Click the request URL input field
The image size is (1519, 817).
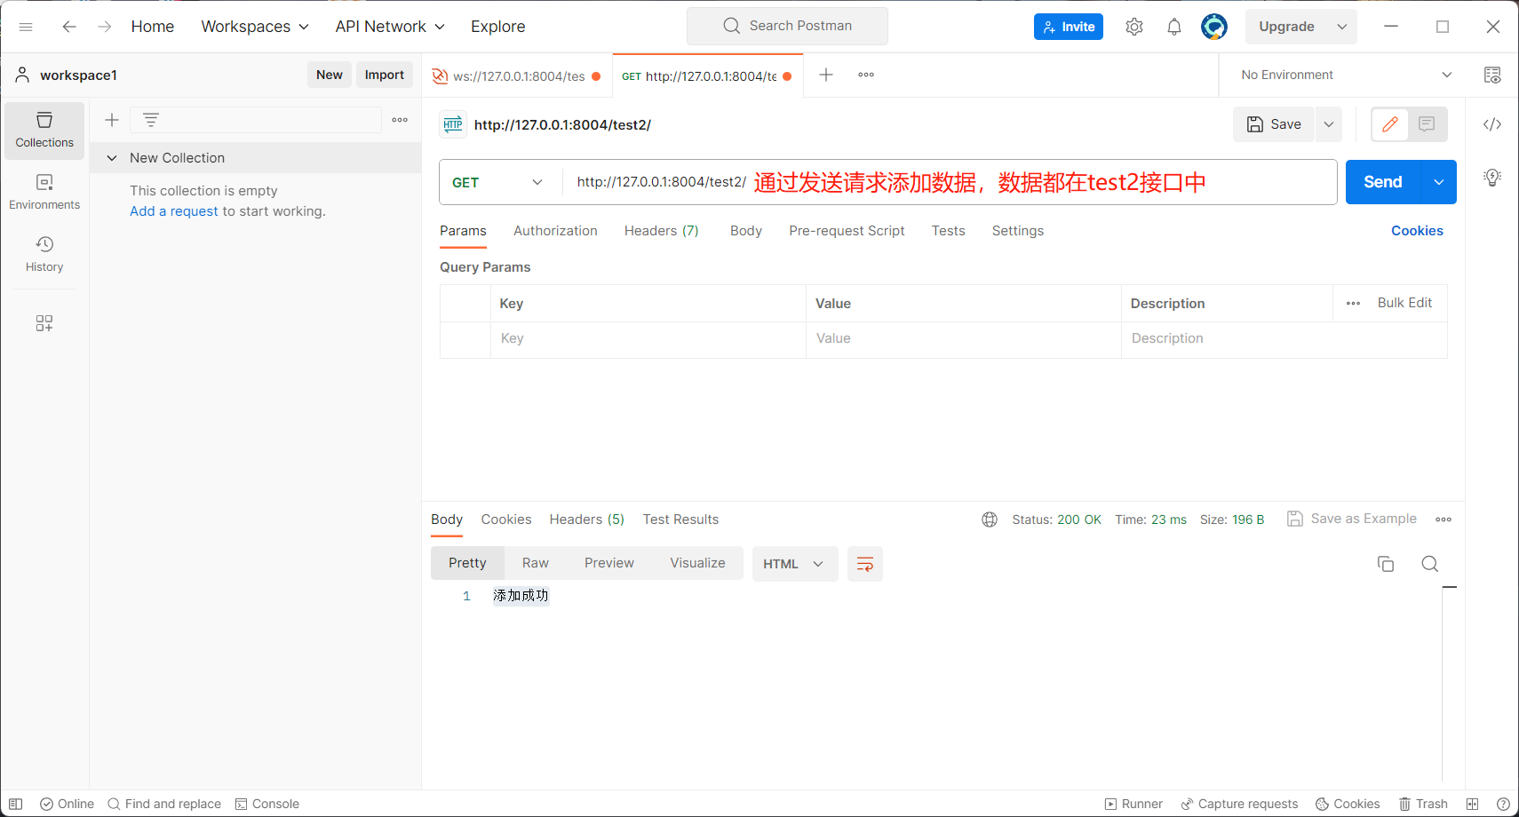(x=949, y=182)
